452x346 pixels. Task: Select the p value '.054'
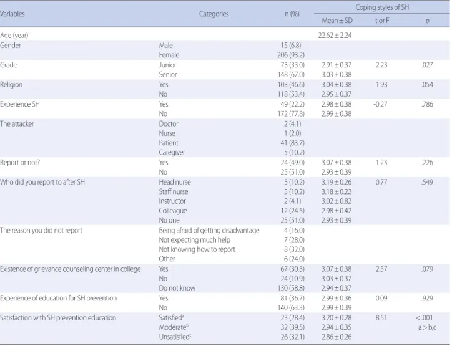(x=427, y=85)
